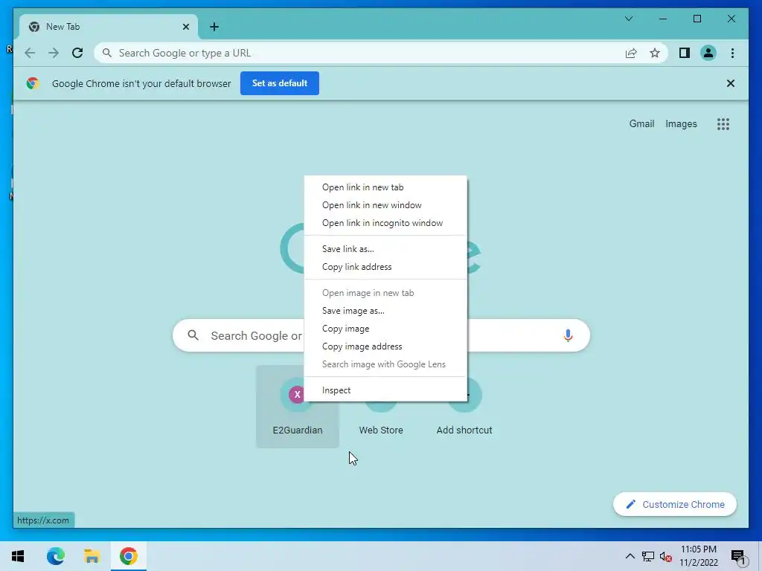Click Add shortcut tile

(464, 430)
